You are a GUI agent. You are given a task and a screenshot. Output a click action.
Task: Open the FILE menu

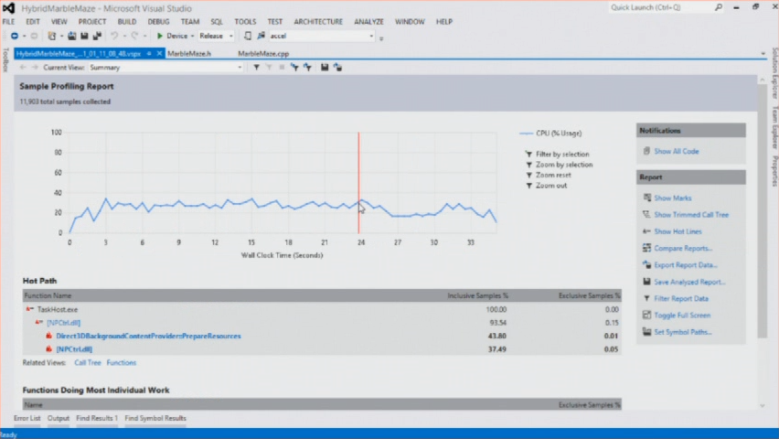[x=8, y=21]
